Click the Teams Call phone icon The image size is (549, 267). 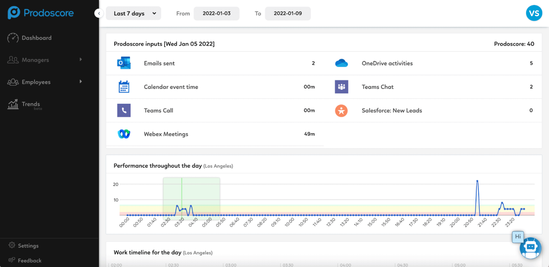[x=124, y=110]
